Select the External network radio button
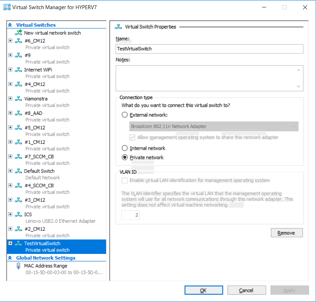Screen dimensions: 316x302 click(125, 115)
